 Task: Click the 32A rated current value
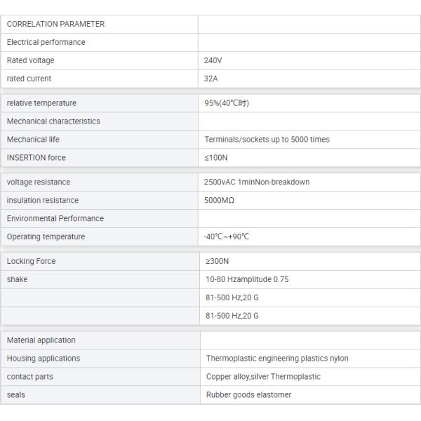210,79
